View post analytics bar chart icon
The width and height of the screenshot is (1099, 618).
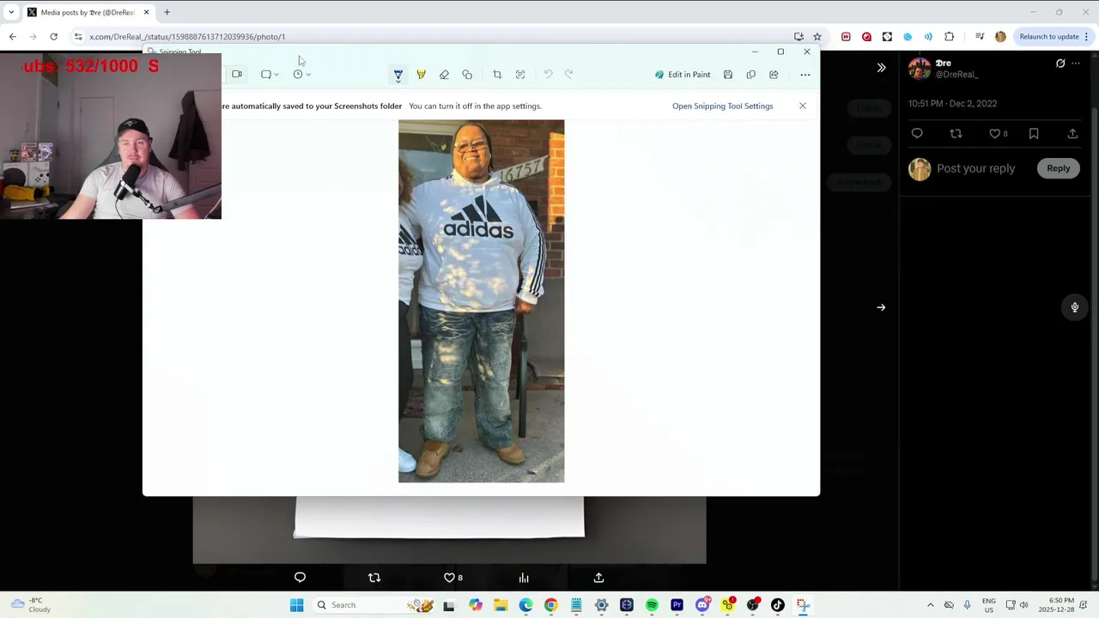click(x=524, y=578)
